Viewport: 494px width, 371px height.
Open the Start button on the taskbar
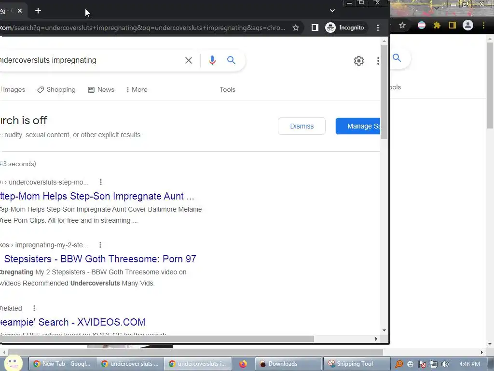tap(13, 363)
